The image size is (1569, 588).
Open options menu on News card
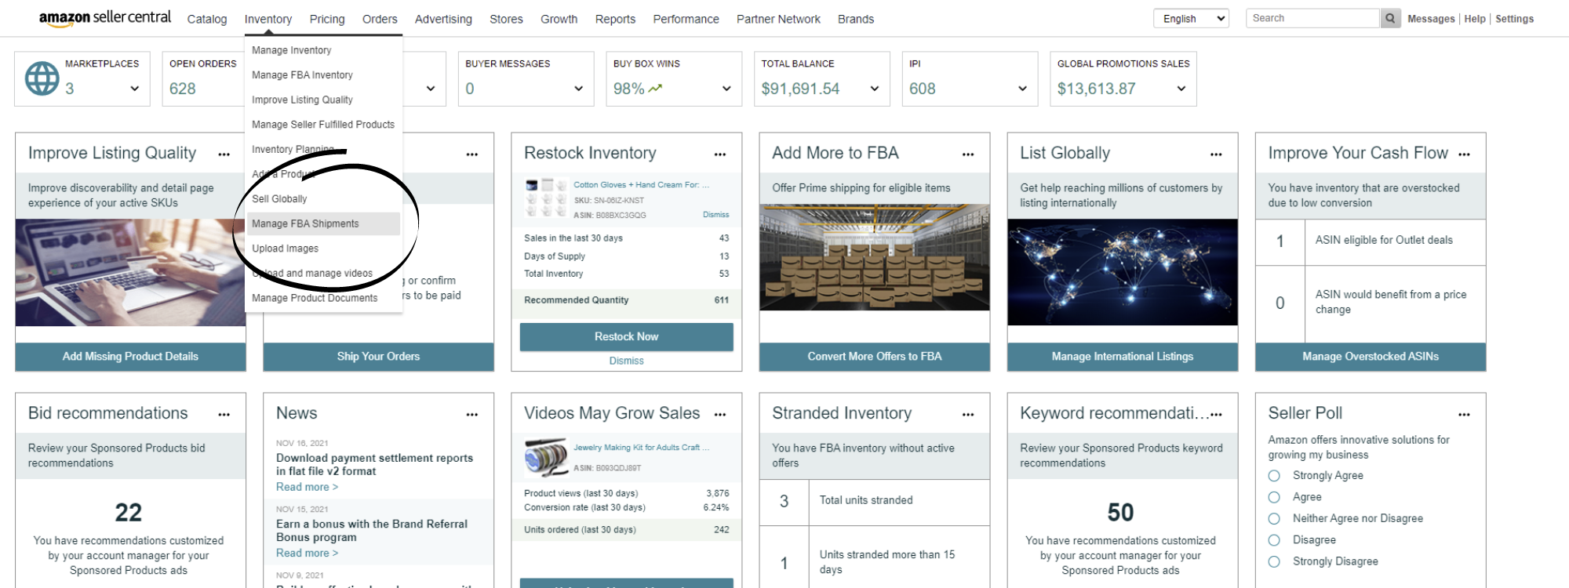[x=472, y=415]
